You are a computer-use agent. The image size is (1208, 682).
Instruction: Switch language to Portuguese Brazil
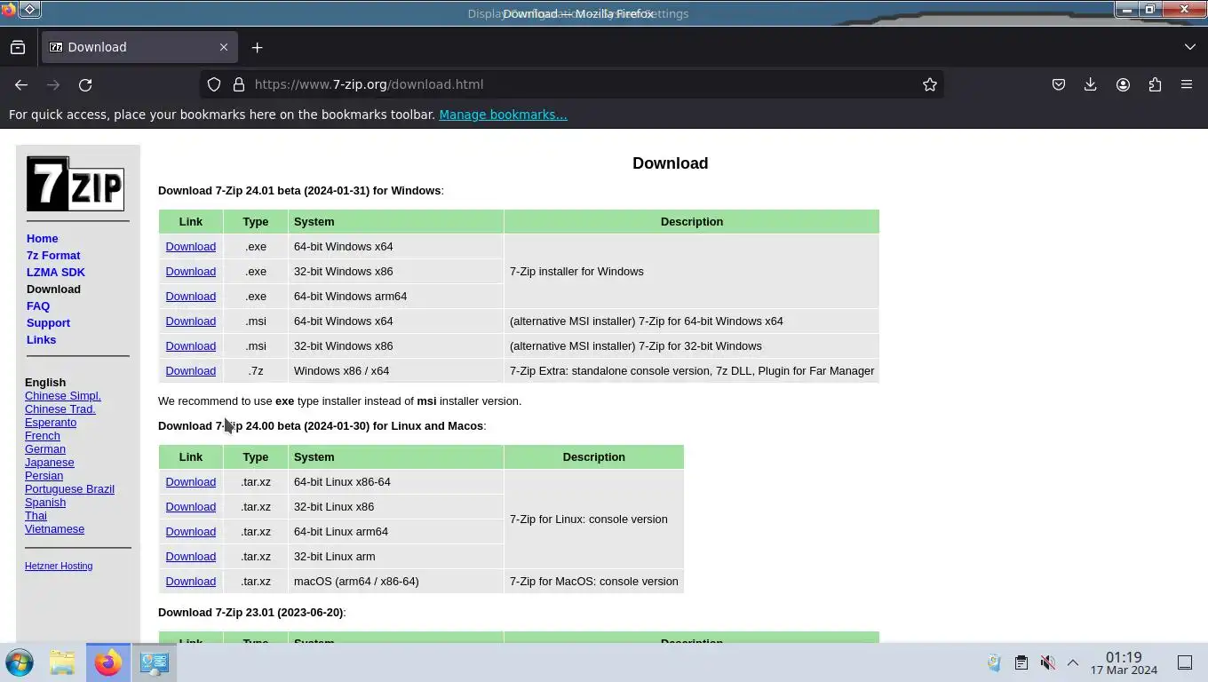69,488
